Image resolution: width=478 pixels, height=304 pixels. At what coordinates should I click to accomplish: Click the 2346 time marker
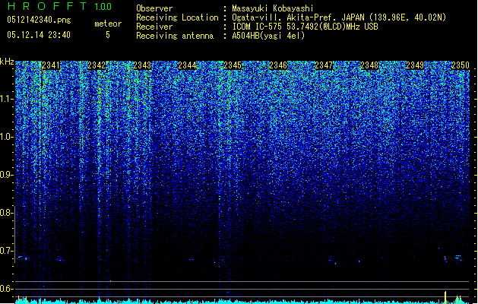[x=278, y=65]
